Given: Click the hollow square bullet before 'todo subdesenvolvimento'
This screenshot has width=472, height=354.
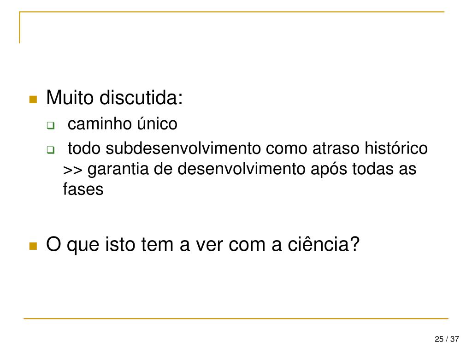Looking at the screenshot, I should point(51,150).
